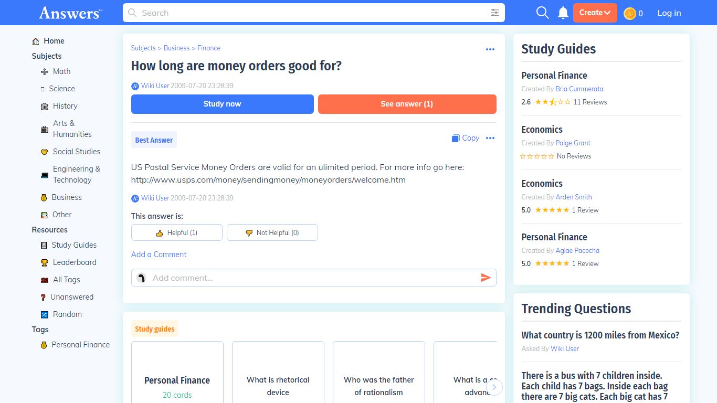Go to Home in sidebar
The image size is (717, 403).
tap(54, 41)
